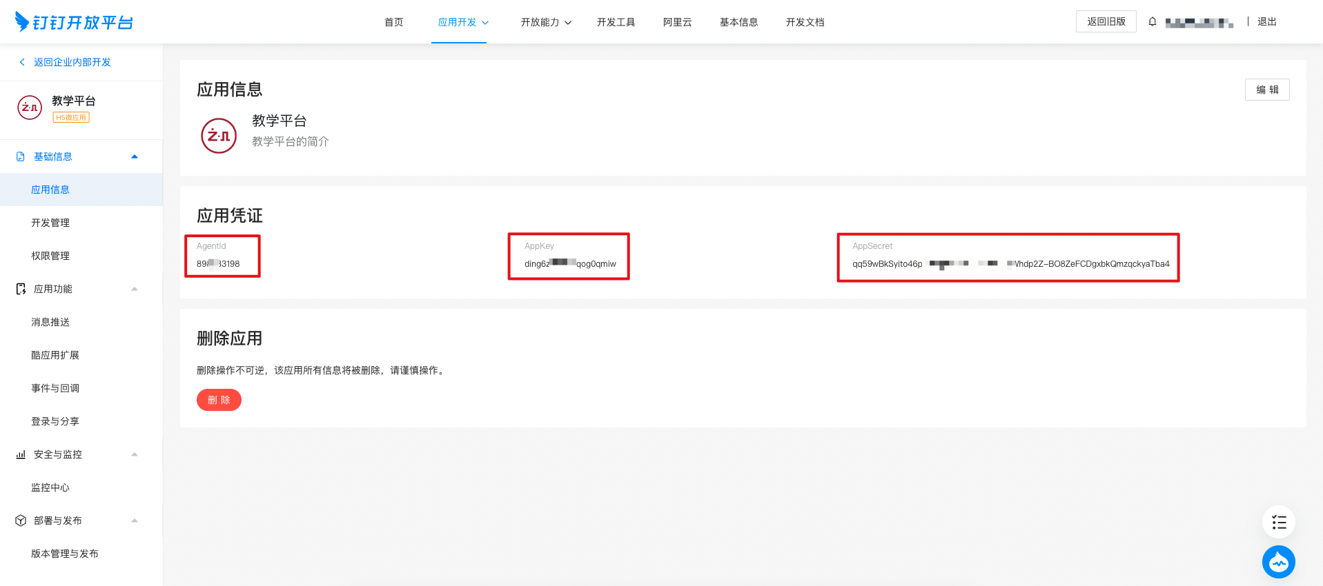The height and width of the screenshot is (586, 1323).
Task: Click 返回企业内部开发 link
Action: (72, 62)
